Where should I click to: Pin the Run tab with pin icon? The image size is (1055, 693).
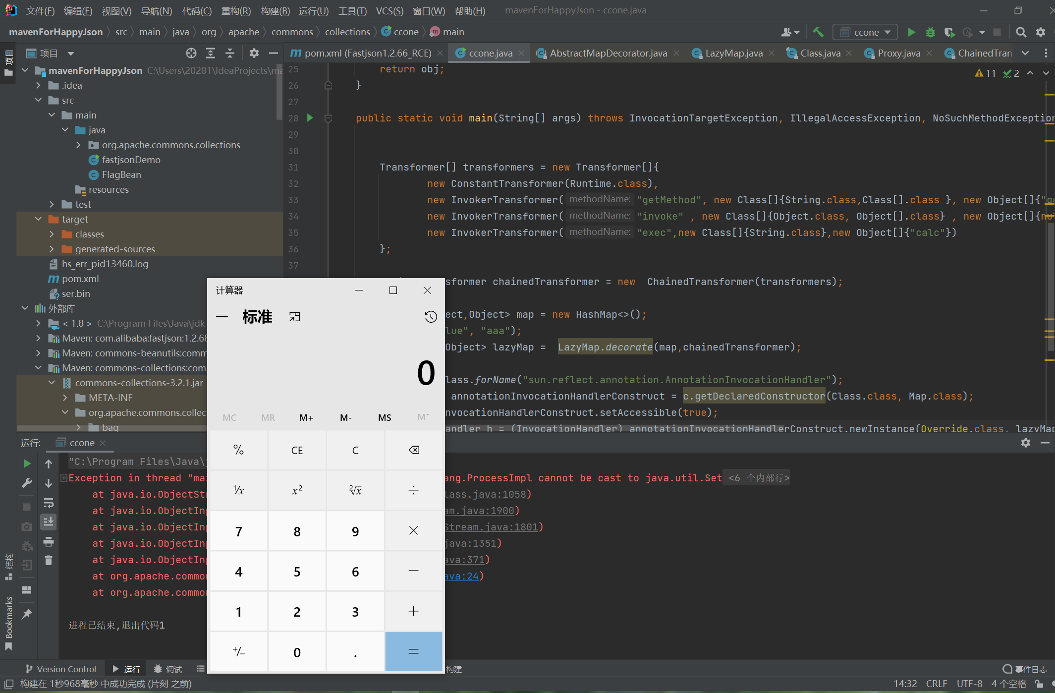point(27,614)
